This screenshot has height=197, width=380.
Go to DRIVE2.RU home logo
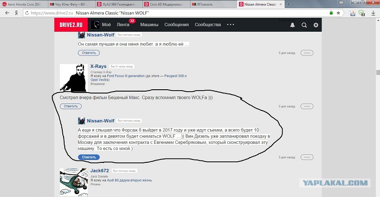pos(71,25)
